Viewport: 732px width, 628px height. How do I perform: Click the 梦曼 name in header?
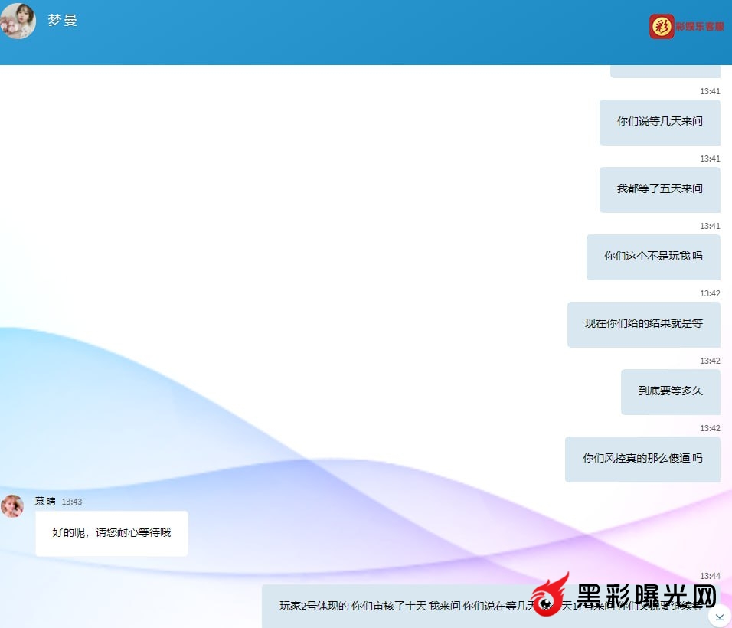point(62,21)
